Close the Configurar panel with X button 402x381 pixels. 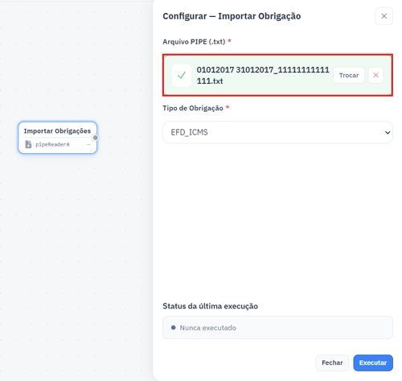(384, 16)
